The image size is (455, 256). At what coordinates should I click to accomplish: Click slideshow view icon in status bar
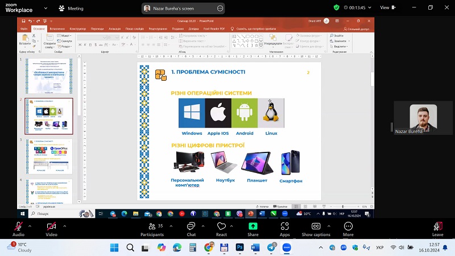coord(324,207)
